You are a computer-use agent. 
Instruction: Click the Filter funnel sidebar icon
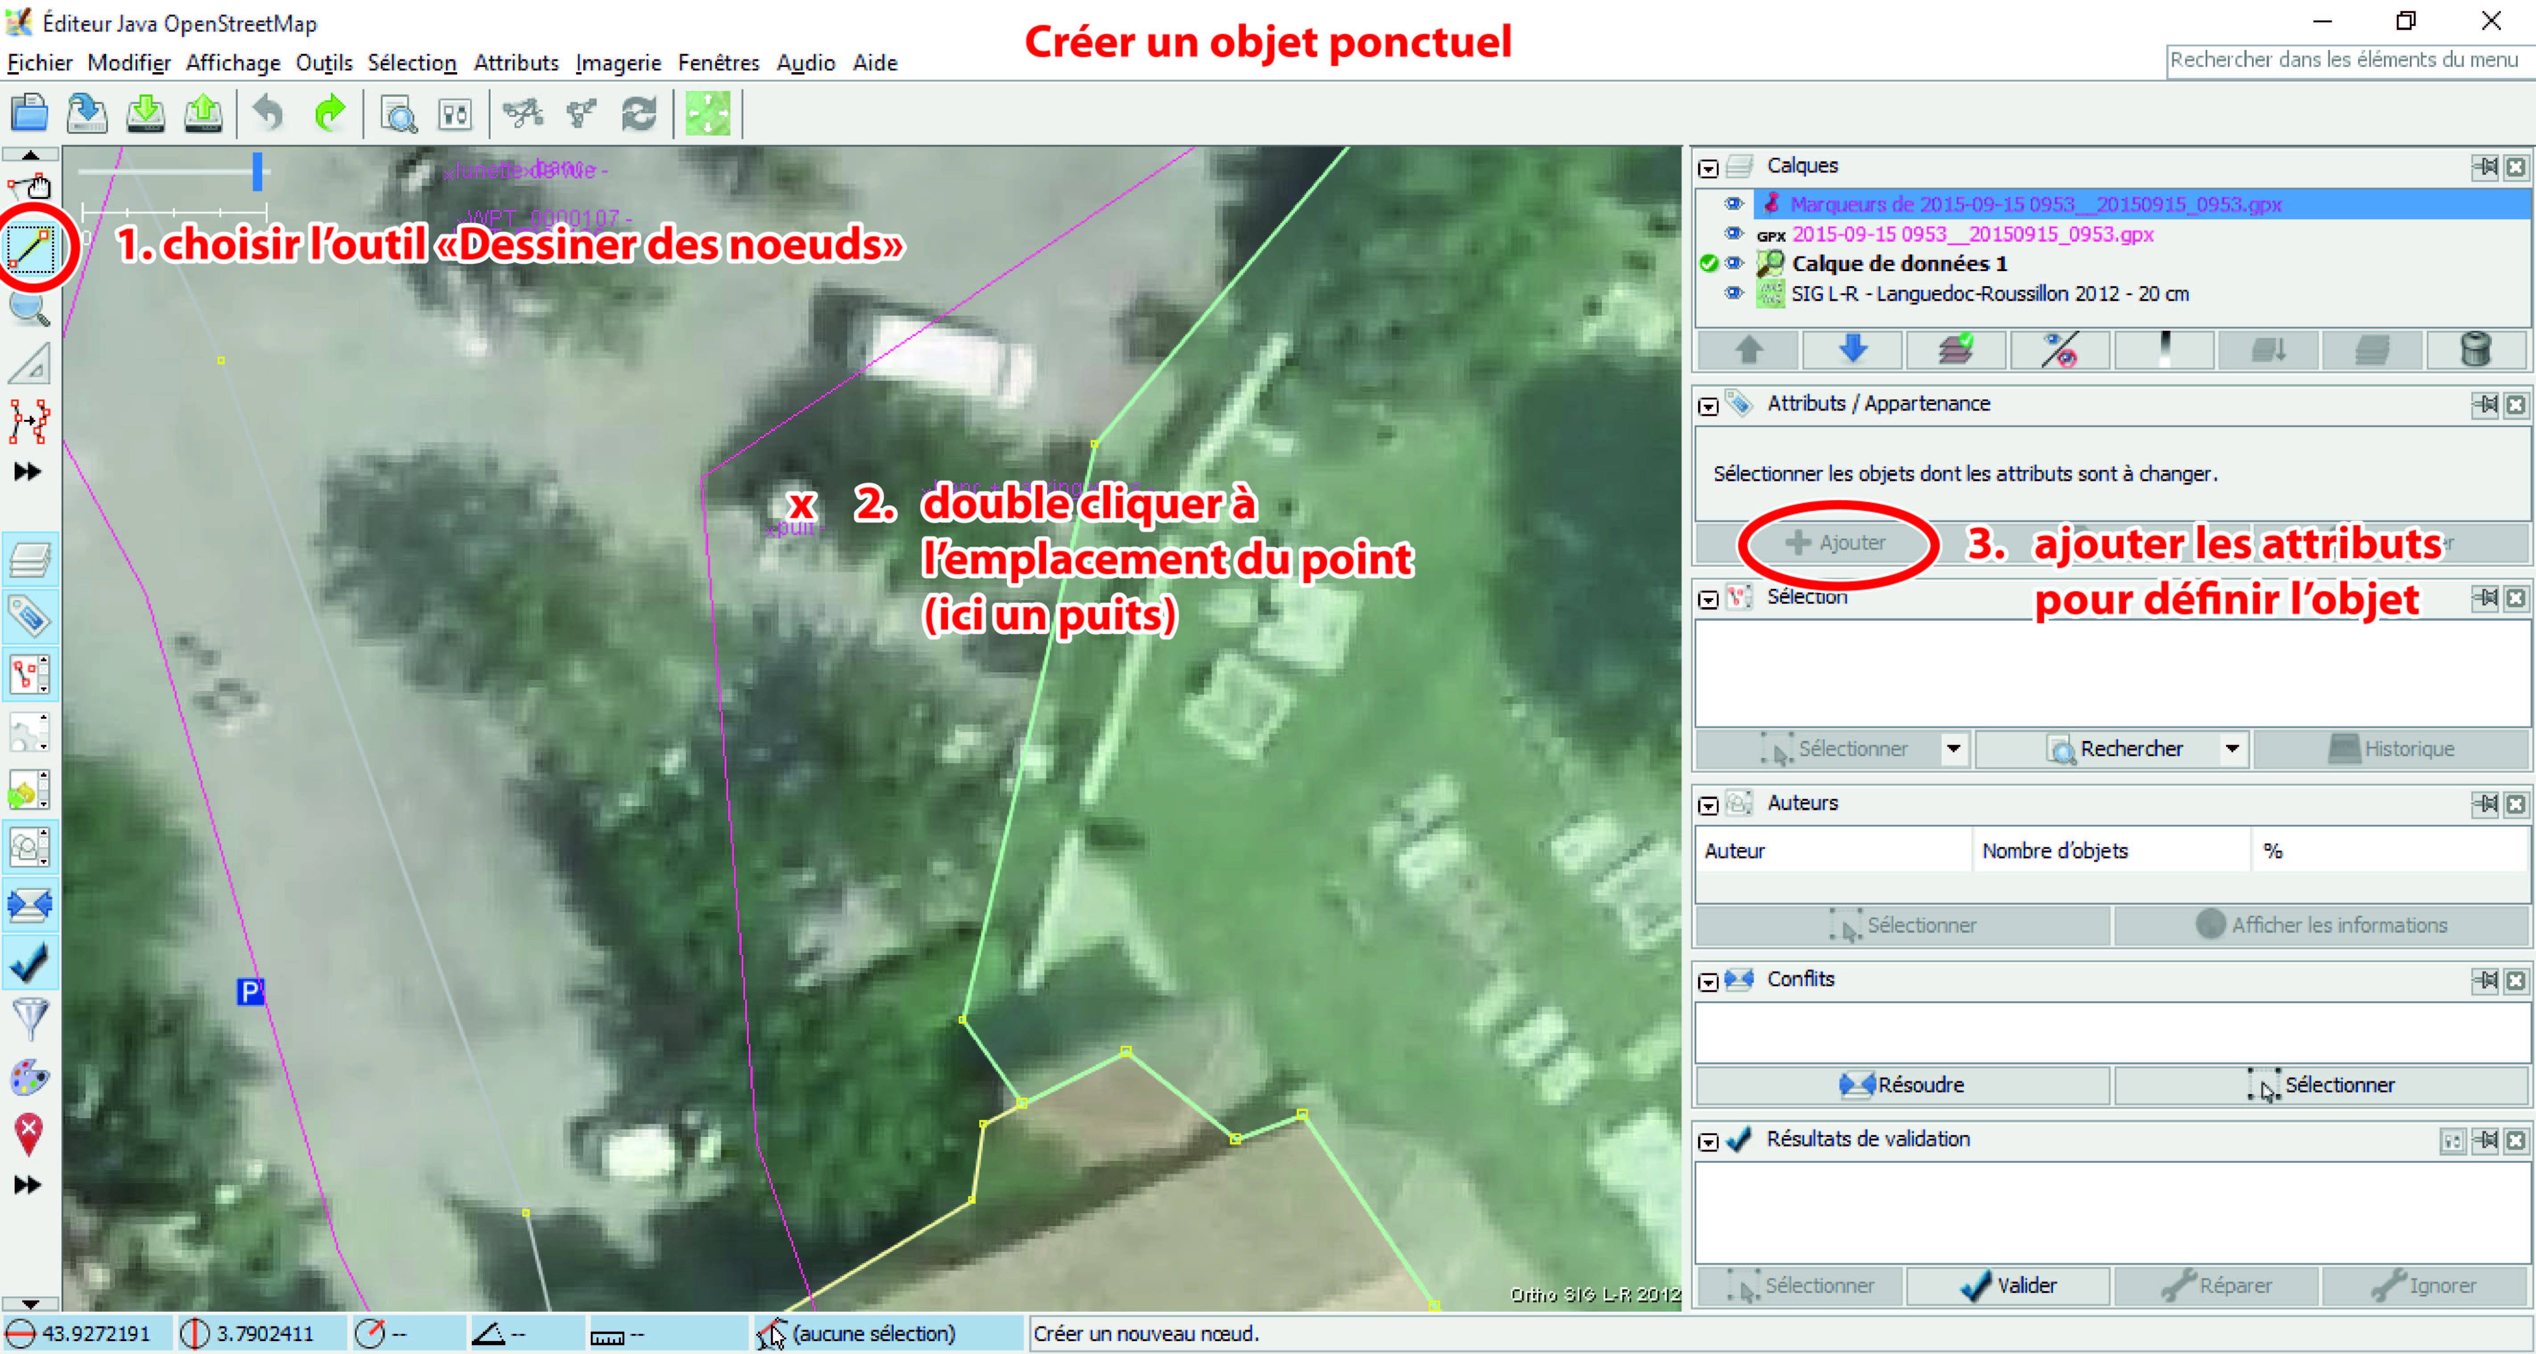[x=29, y=1020]
